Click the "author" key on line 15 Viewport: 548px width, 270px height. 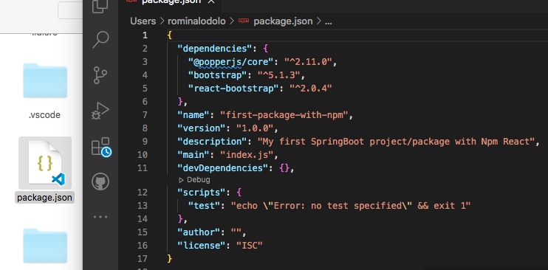(x=199, y=232)
